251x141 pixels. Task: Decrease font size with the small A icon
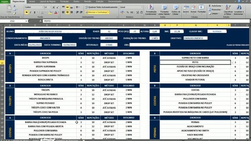pyautogui.click(x=58, y=7)
